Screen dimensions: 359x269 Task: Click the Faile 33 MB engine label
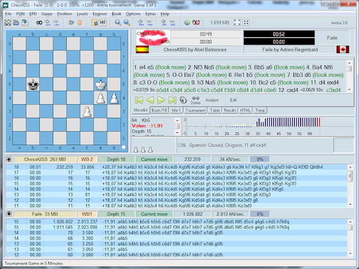point(45,214)
